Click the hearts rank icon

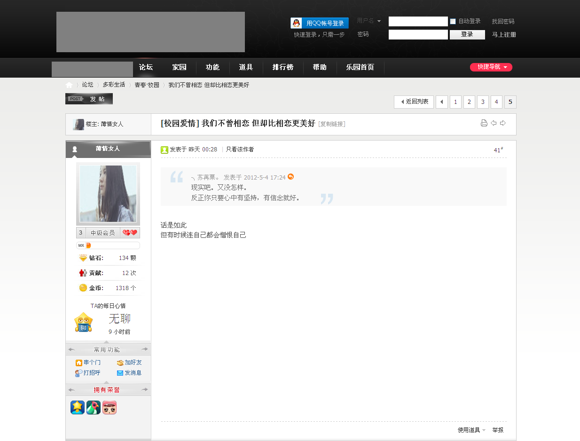130,233
